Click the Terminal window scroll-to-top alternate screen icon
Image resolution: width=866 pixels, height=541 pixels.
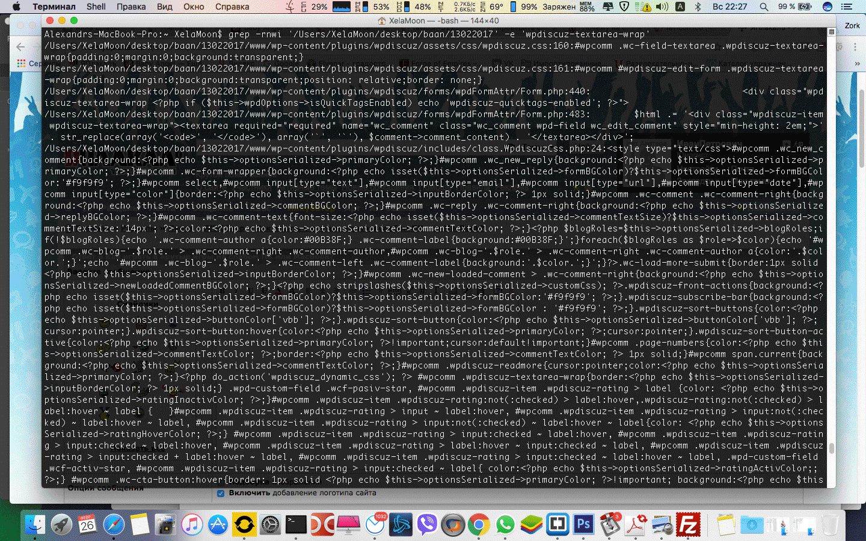tap(832, 32)
